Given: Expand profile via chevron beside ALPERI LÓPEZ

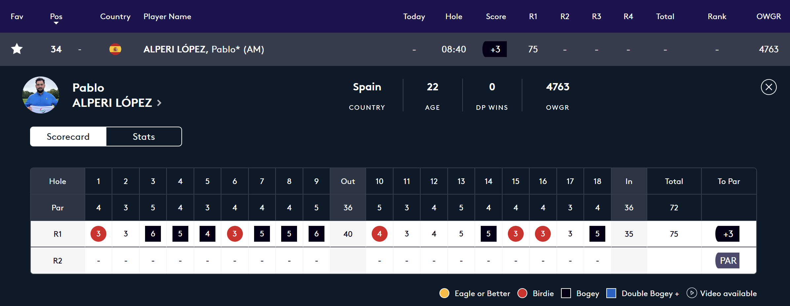Looking at the screenshot, I should tap(159, 103).
